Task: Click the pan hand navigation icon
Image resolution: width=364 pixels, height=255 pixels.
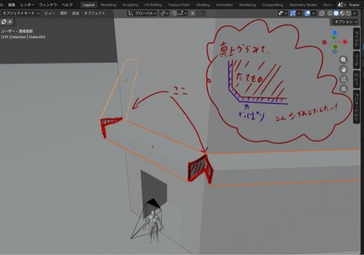Action: coord(343,69)
